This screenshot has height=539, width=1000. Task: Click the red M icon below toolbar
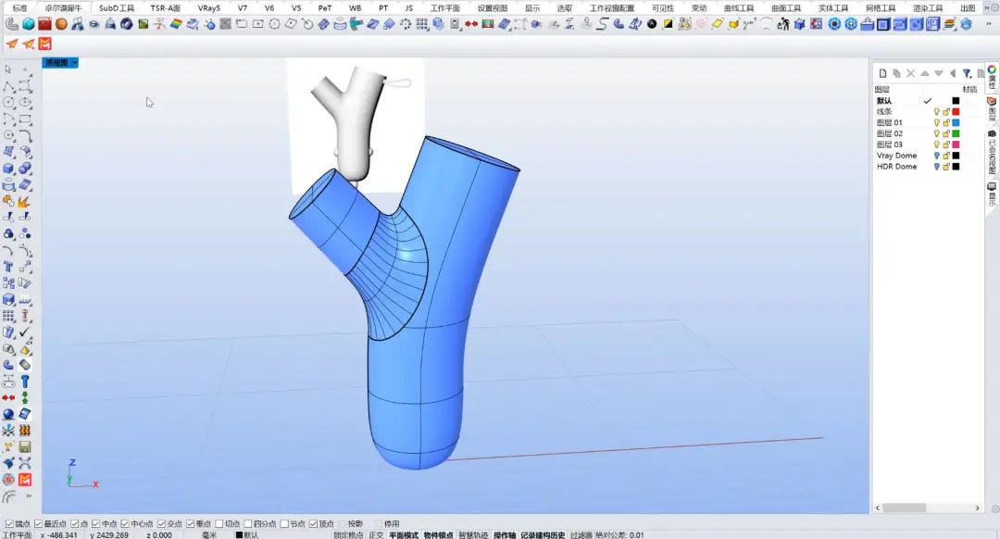point(44,44)
